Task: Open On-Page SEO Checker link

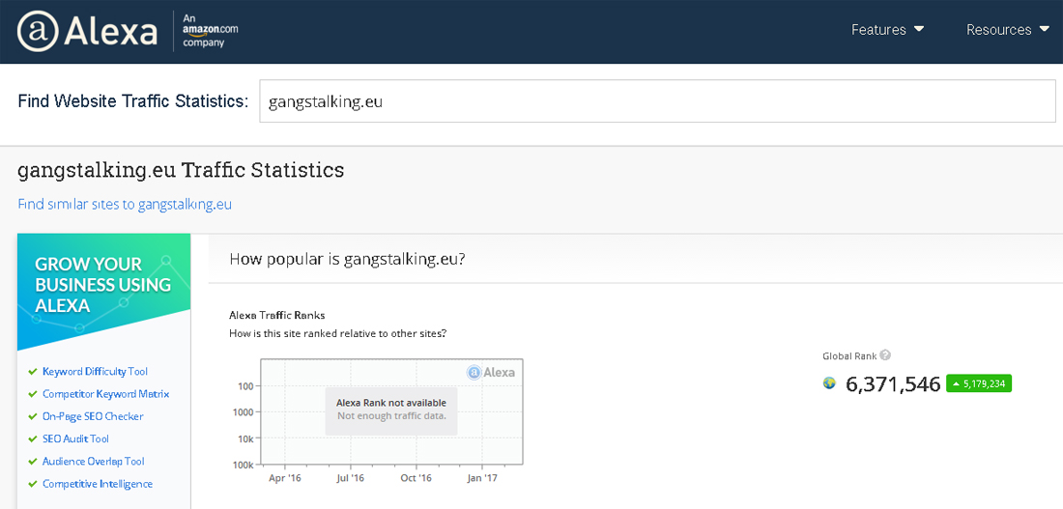Action: tap(93, 416)
